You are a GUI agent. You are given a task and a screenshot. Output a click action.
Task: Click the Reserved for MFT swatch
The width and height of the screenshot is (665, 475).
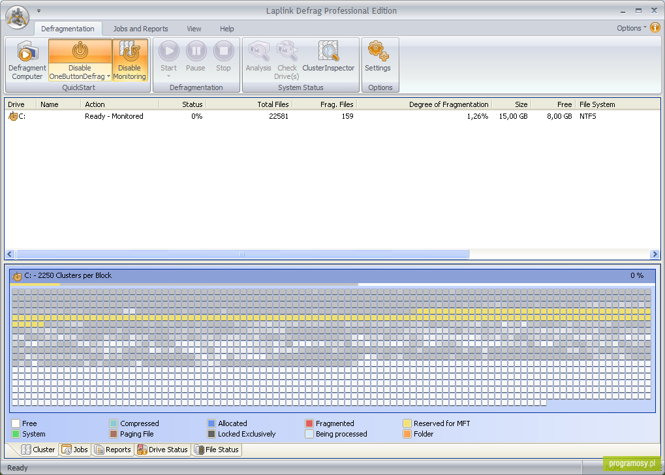click(x=407, y=423)
